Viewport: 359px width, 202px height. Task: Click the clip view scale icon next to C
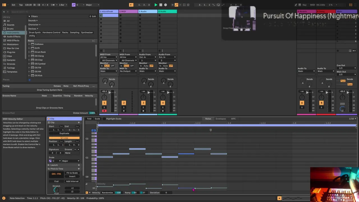pos(50,161)
